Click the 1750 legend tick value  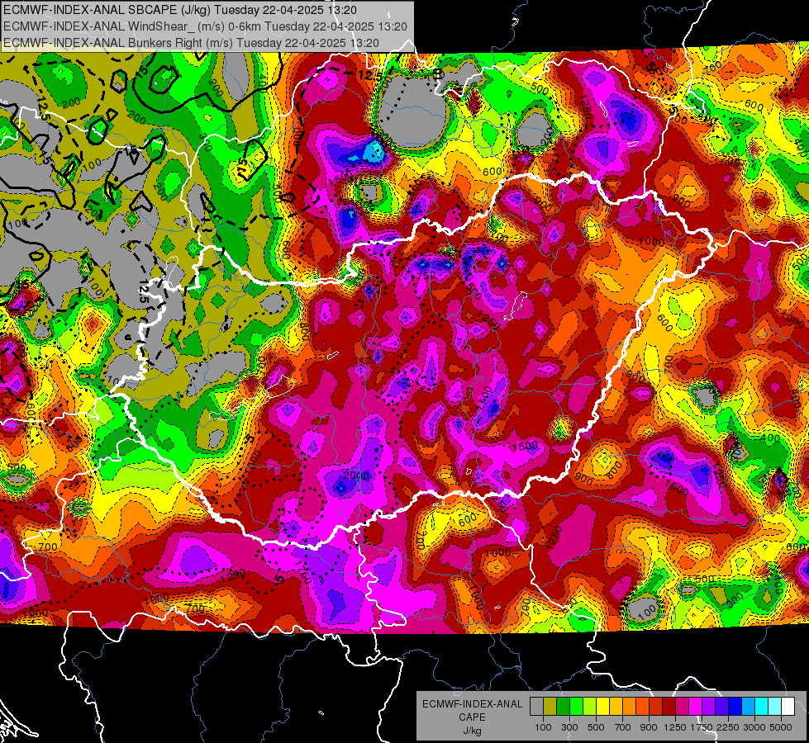point(702,727)
